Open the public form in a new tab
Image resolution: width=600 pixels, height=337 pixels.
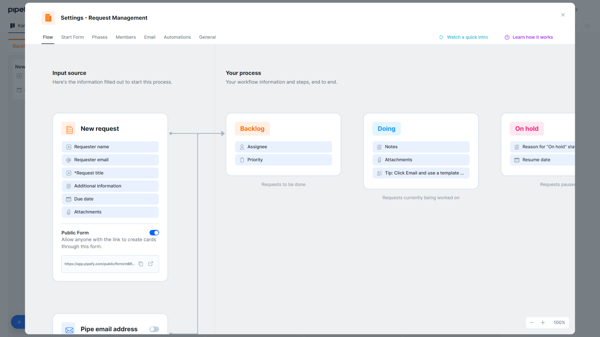(151, 264)
